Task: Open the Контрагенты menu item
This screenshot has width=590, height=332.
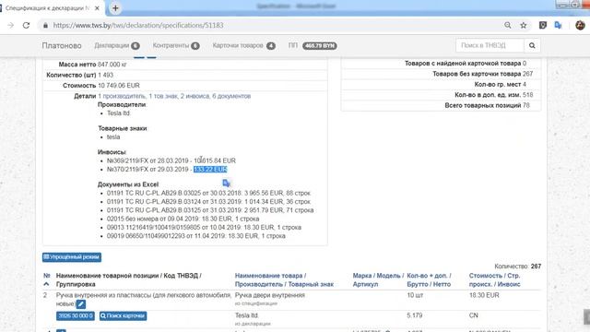Action: (176, 45)
